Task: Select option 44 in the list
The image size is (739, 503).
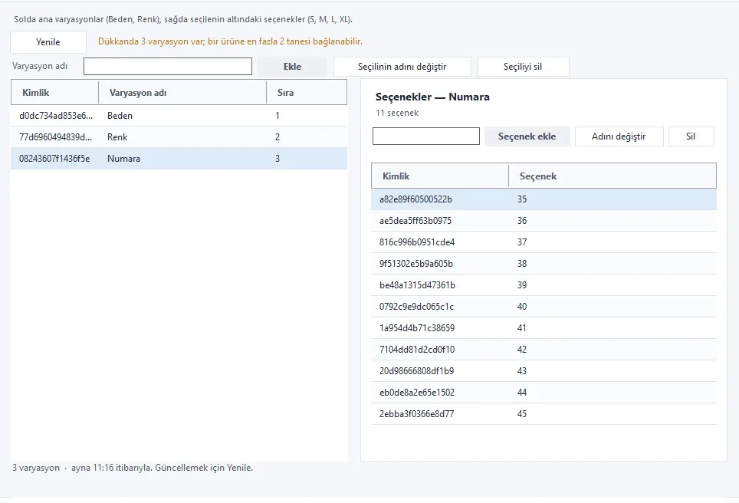Action: 544,393
